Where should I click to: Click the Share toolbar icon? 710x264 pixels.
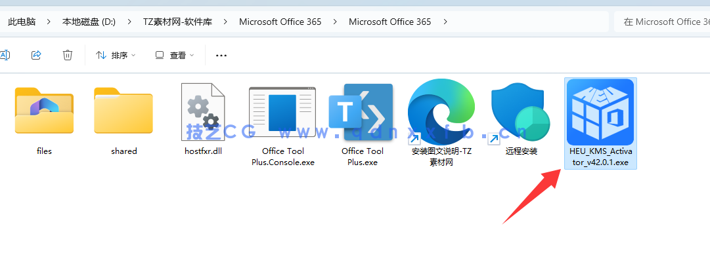[x=36, y=55]
